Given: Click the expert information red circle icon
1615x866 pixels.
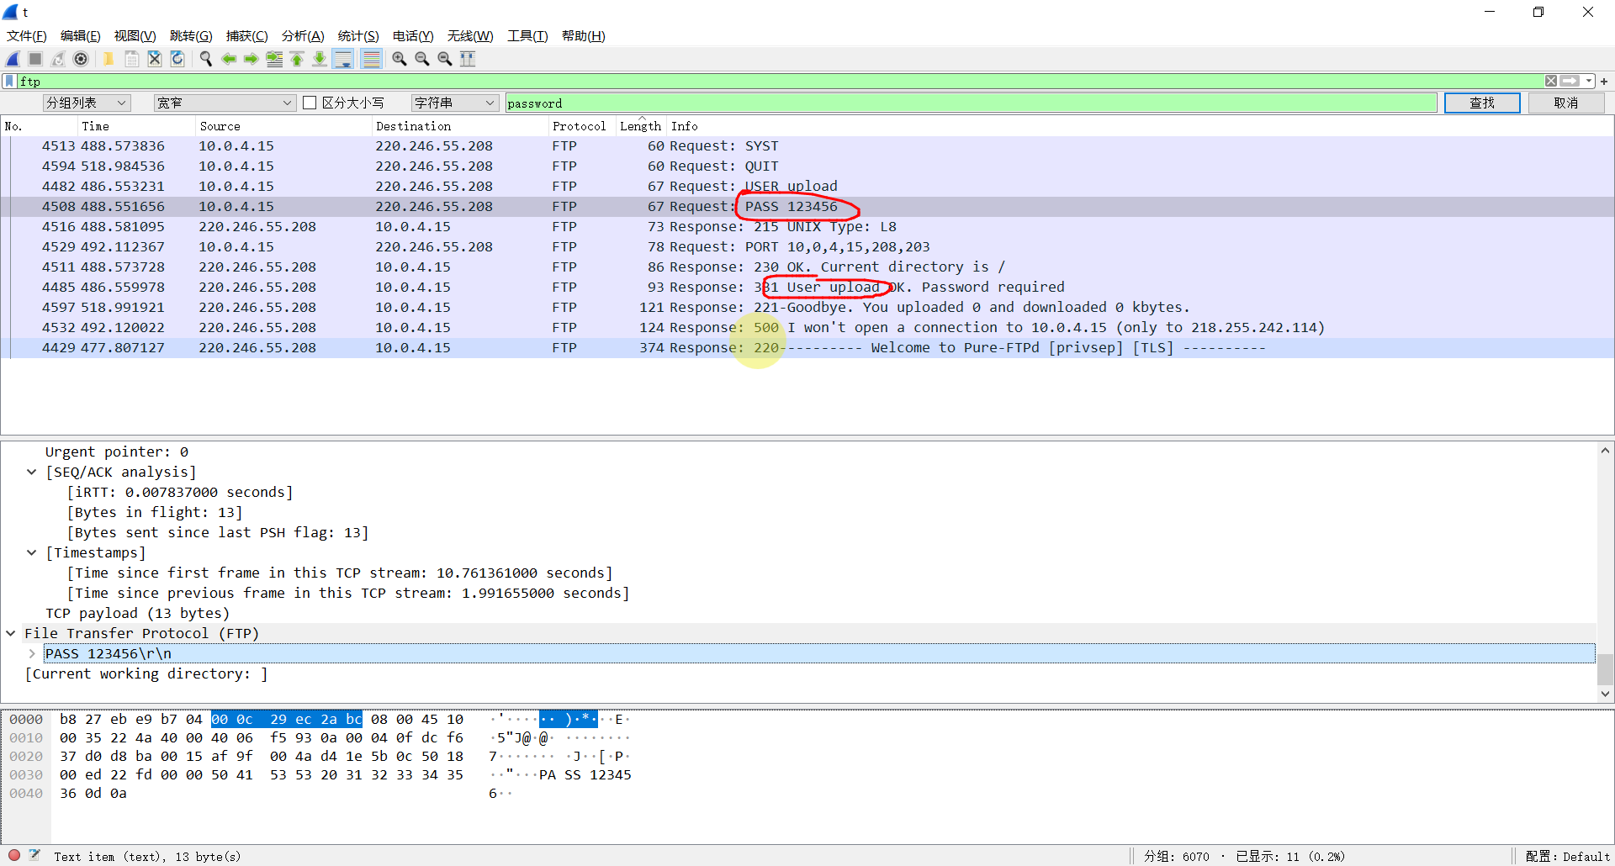Looking at the screenshot, I should (14, 855).
